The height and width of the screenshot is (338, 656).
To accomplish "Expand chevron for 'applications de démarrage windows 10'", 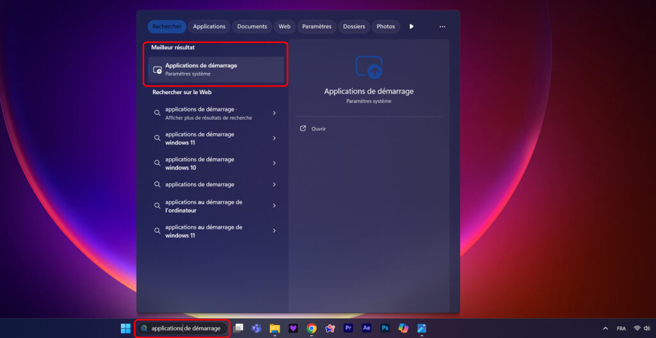I will (x=274, y=163).
